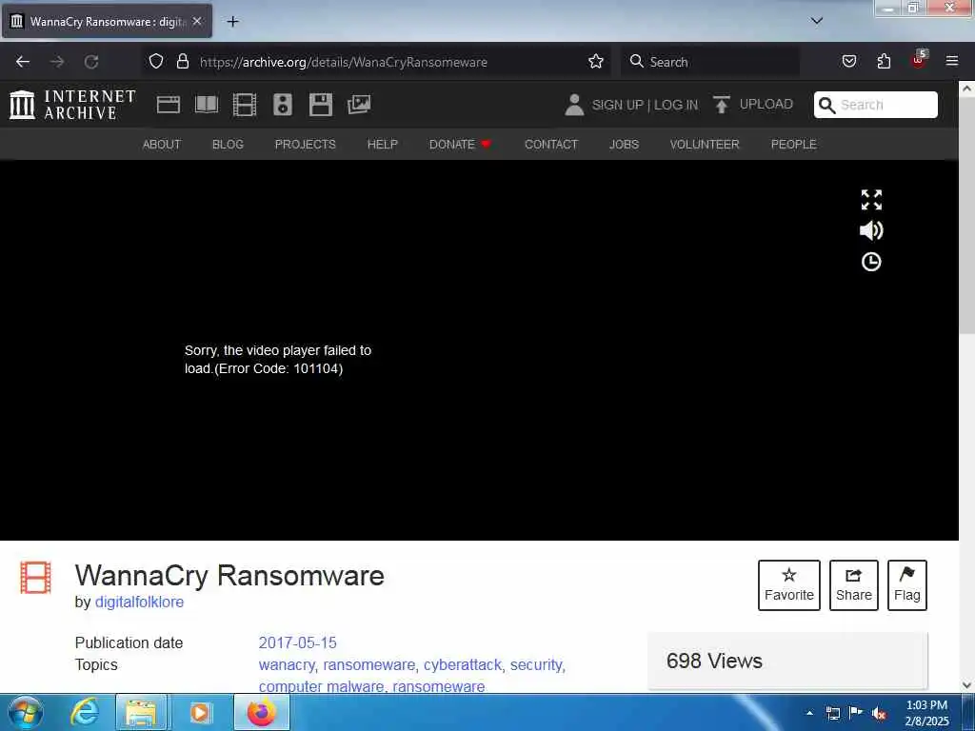
Task: Click the Firefox taskbar icon
Action: (x=261, y=712)
